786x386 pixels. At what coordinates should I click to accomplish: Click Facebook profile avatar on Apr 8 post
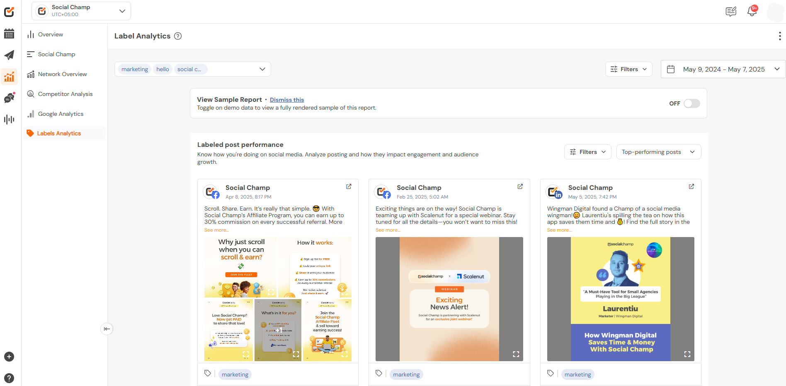[x=212, y=192]
